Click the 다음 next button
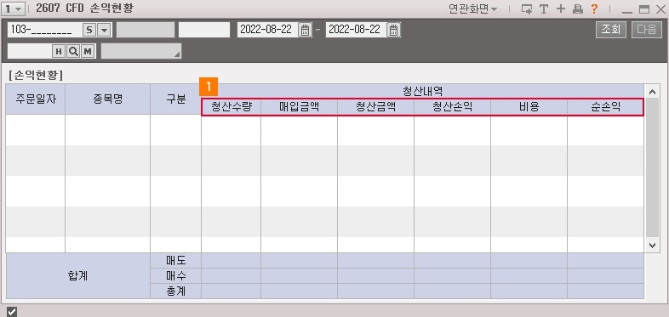 click(x=647, y=30)
